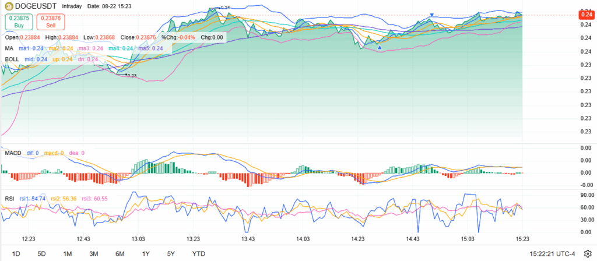
Task: Select the 6M time range
Action: tap(120, 253)
